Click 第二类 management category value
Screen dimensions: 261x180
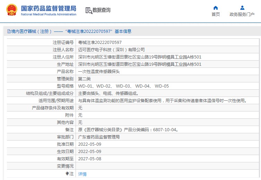(84, 79)
